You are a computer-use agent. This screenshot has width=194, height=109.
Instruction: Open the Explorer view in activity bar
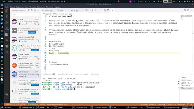coord(7,11)
